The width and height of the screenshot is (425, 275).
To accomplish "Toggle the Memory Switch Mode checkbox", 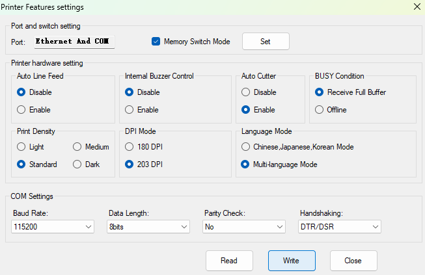I will click(156, 42).
